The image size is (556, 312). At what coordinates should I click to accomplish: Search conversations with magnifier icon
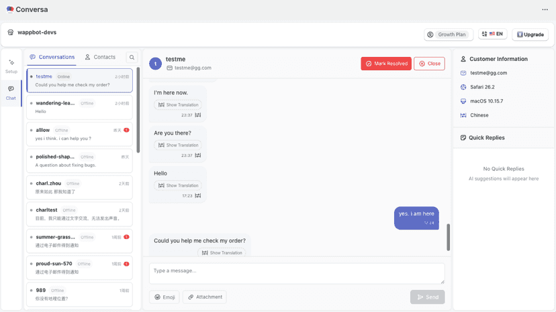tap(132, 57)
